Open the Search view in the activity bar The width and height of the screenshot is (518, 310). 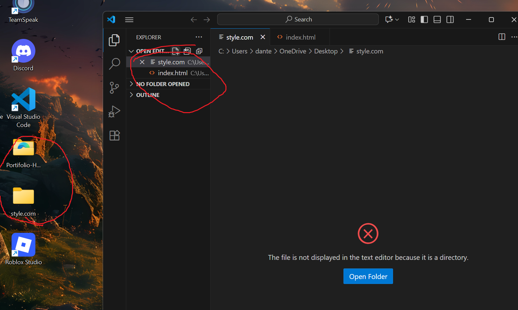pos(114,64)
